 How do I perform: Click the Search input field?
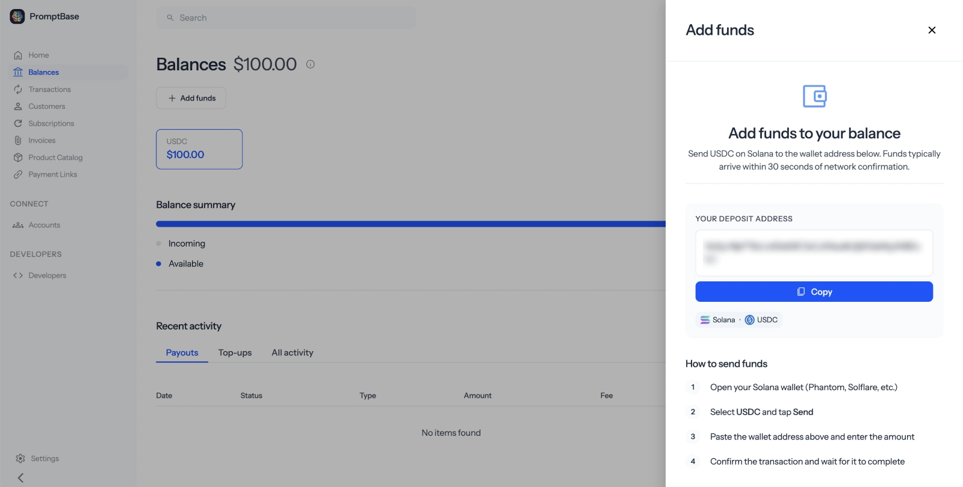286,17
